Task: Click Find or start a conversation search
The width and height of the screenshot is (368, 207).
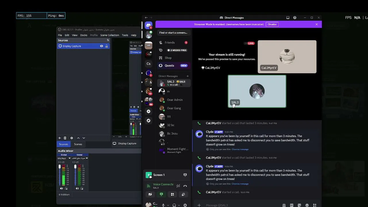Action: (x=173, y=33)
